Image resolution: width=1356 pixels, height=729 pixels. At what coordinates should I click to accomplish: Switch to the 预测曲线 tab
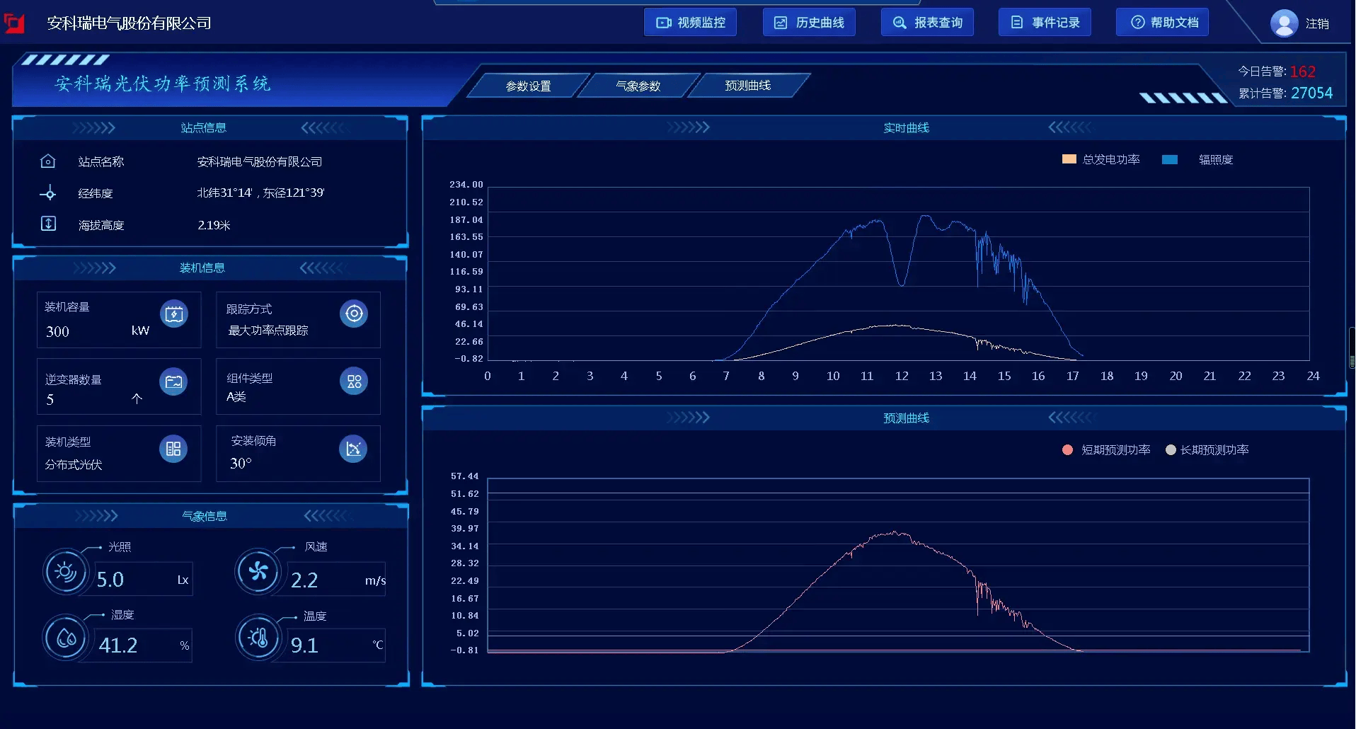(747, 86)
